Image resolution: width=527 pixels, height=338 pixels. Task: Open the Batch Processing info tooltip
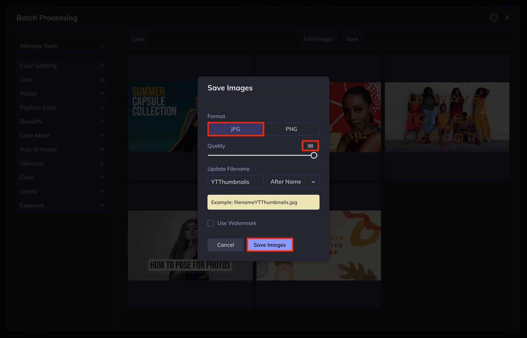(494, 18)
